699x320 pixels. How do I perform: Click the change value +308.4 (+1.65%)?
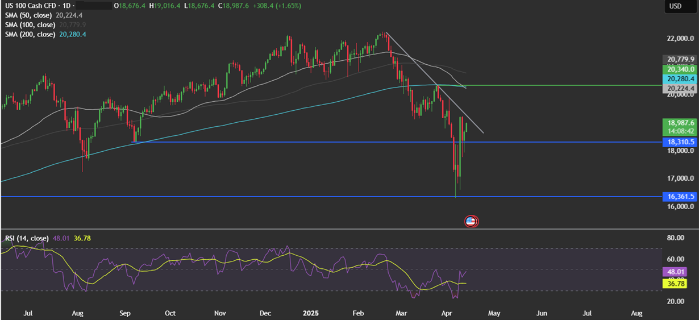(x=277, y=6)
